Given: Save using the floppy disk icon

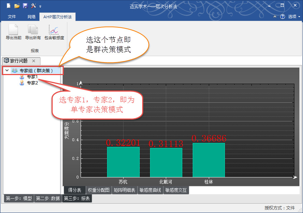Looking at the screenshot, I should coord(25,6).
